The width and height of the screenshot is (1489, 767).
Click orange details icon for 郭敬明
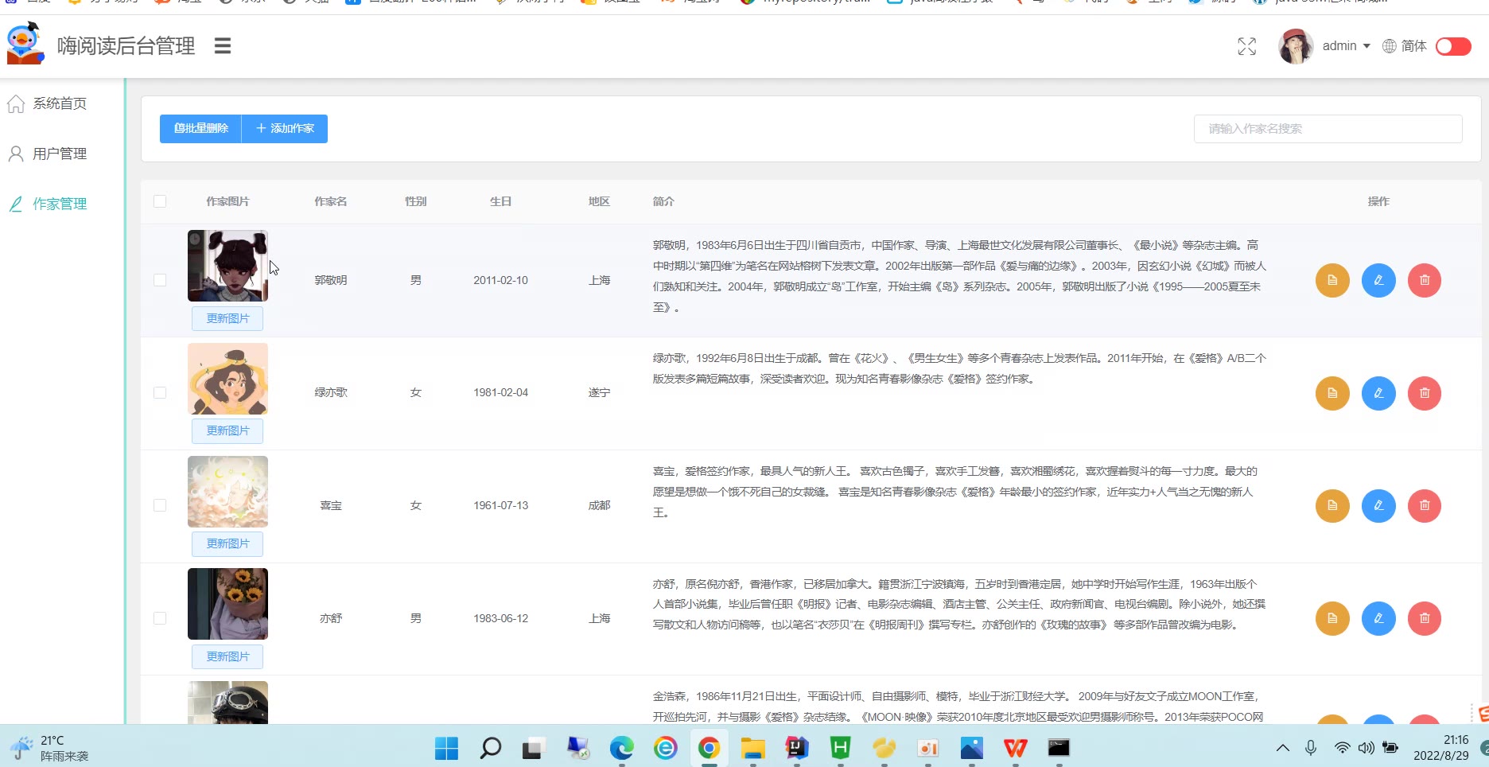tap(1332, 280)
